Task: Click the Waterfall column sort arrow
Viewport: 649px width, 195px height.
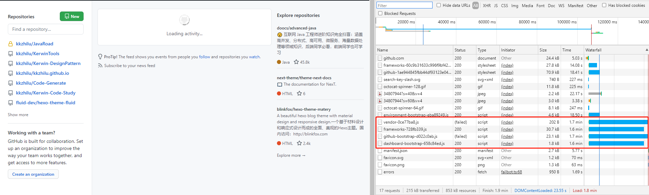Action: point(646,50)
